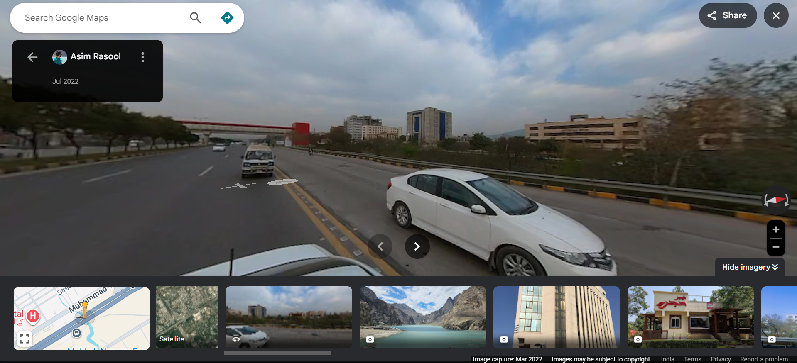Click the Report a problem link
Image resolution: width=797 pixels, height=363 pixels.
tap(764, 359)
